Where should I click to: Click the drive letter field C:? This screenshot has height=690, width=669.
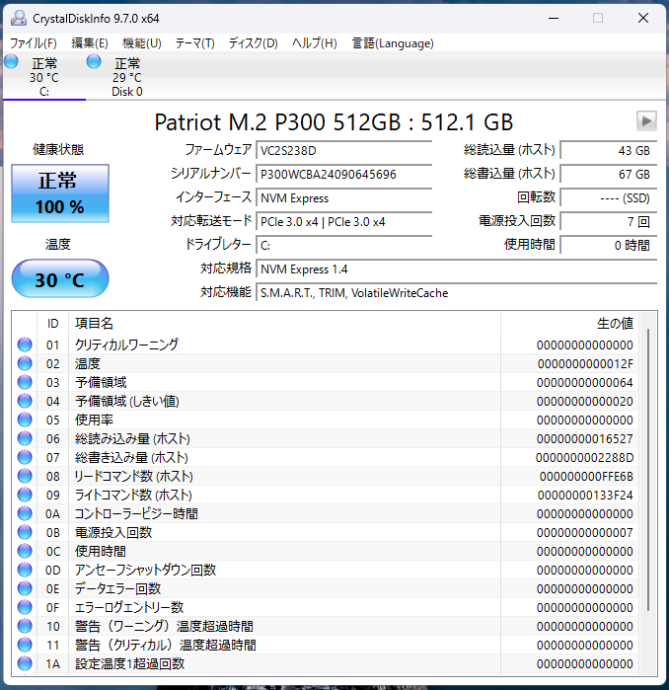point(344,246)
